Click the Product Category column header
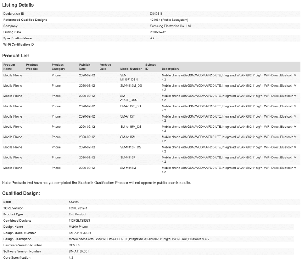 (59, 67)
